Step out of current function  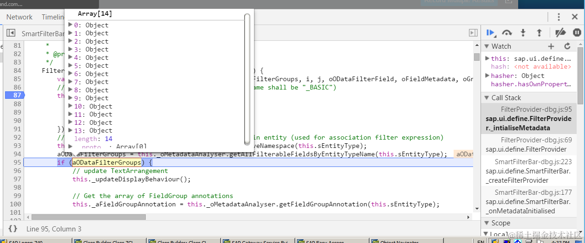[x=539, y=32]
